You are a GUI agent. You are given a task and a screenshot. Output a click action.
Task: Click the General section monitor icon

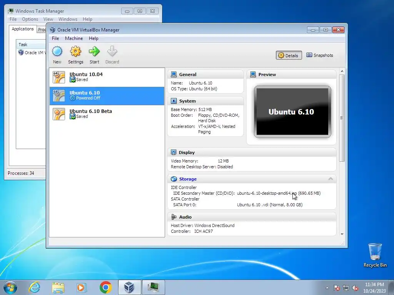pos(174,74)
